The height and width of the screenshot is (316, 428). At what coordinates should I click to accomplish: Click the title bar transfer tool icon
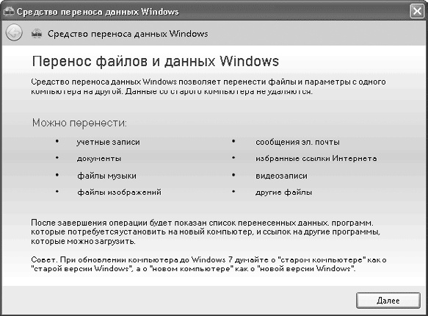[x=9, y=12]
